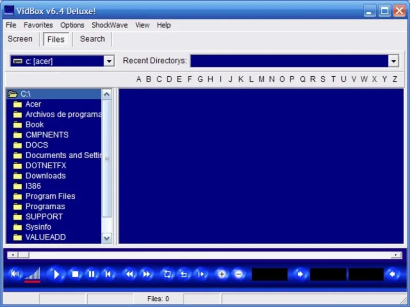Expand the Recent Directorys dropdown
The width and height of the screenshot is (410, 307).
pyautogui.click(x=393, y=61)
